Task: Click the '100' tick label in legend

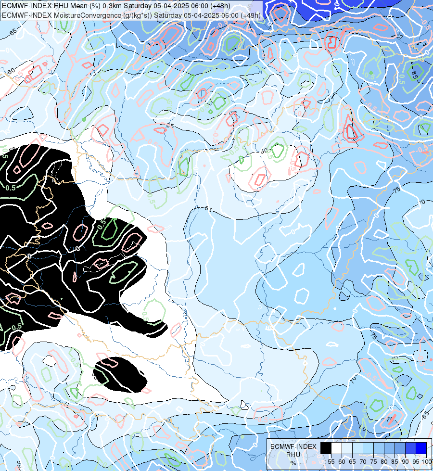Action: (427, 462)
